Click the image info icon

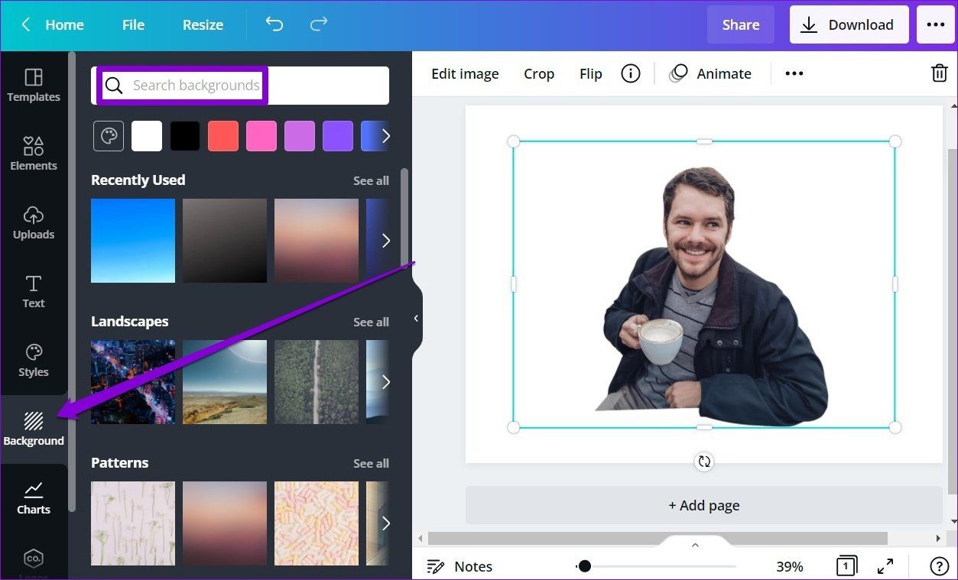pyautogui.click(x=631, y=73)
